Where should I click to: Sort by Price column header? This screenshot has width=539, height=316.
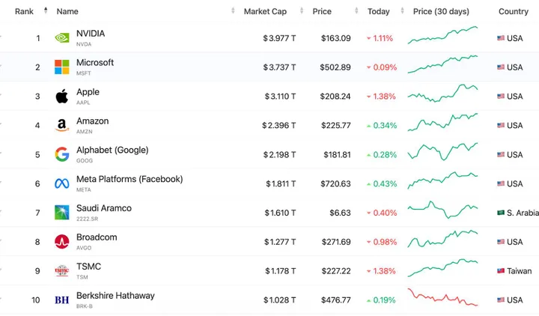pos(322,11)
